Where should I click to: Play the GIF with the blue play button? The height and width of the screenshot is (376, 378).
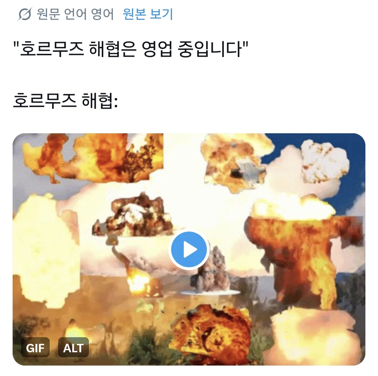[x=189, y=249]
